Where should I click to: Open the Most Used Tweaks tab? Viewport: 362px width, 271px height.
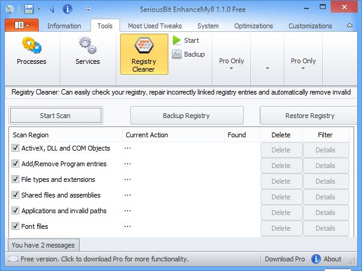click(x=155, y=26)
